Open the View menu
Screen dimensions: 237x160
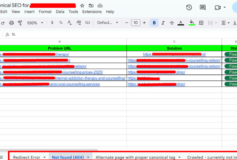click(x=16, y=12)
